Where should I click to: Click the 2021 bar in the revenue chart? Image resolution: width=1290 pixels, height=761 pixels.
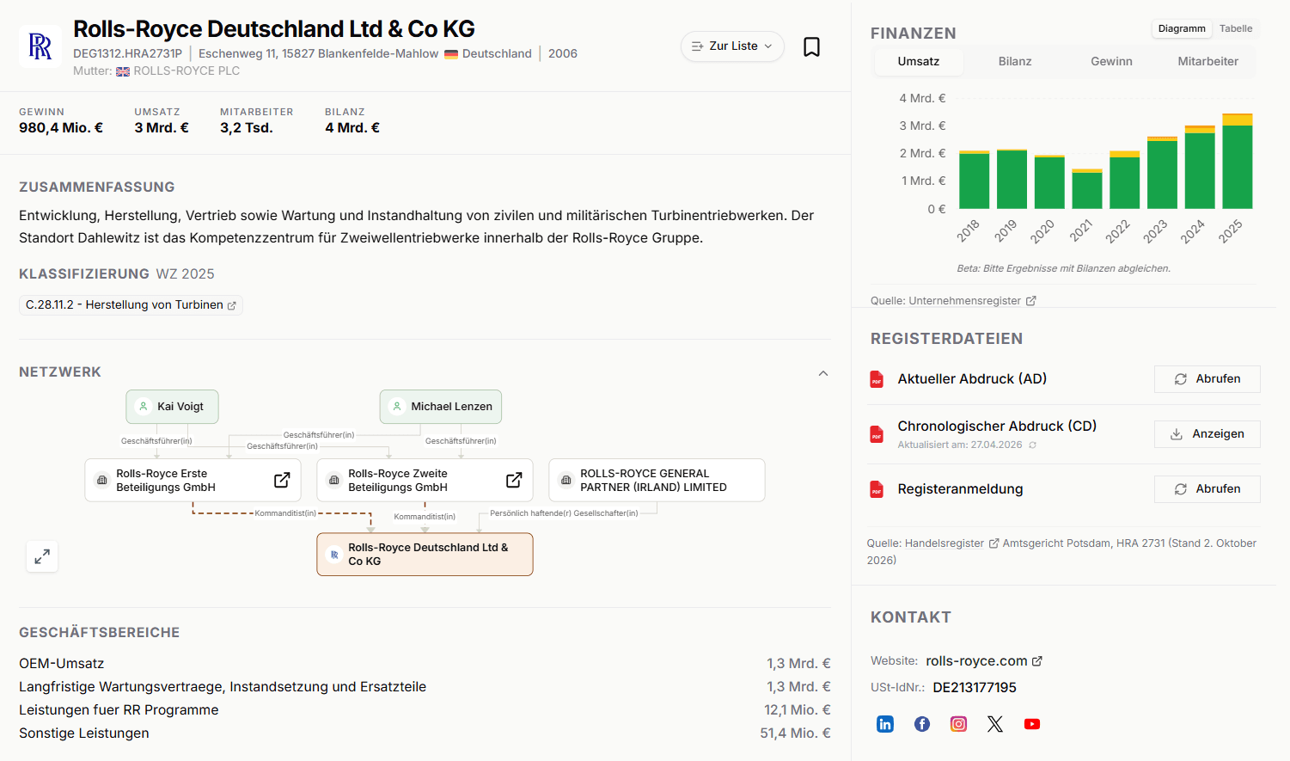pyautogui.click(x=1086, y=189)
